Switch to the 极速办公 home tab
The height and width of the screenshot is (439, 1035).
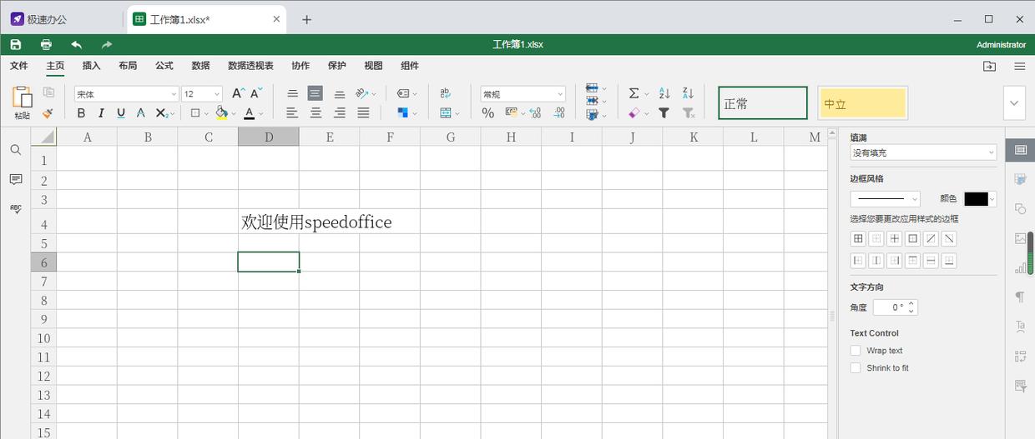(38, 19)
